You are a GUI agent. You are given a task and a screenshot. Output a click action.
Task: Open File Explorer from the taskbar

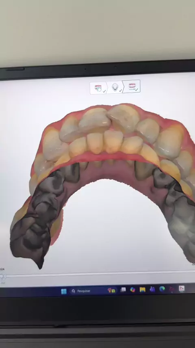tap(142, 289)
